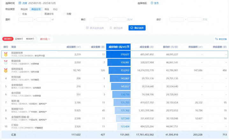Image resolution: width=229 pixels, height=140 pixels.
Task: Open the 全市 region selector
Action: 156,3
